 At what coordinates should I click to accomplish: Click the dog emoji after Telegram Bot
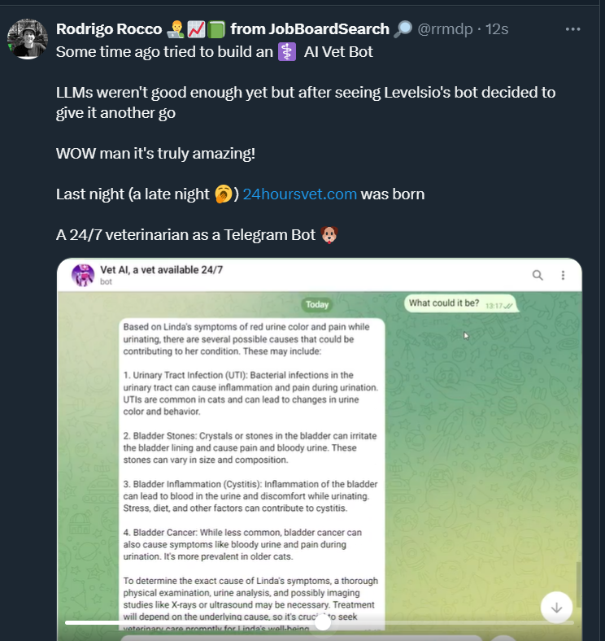coord(329,235)
